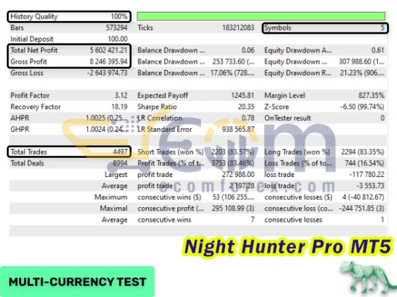This screenshot has height=297, width=397.
Task: Click Margin Level value 827.35%
Action: click(371, 95)
